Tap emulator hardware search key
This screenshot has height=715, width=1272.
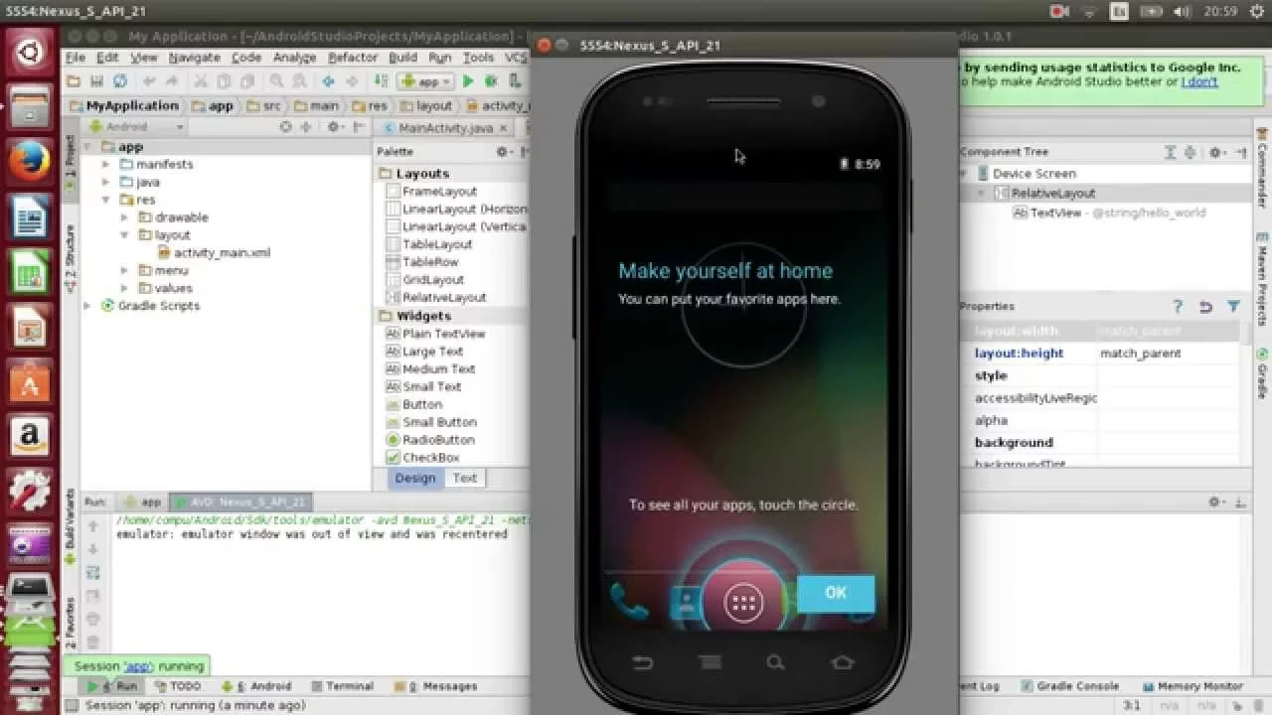click(775, 662)
